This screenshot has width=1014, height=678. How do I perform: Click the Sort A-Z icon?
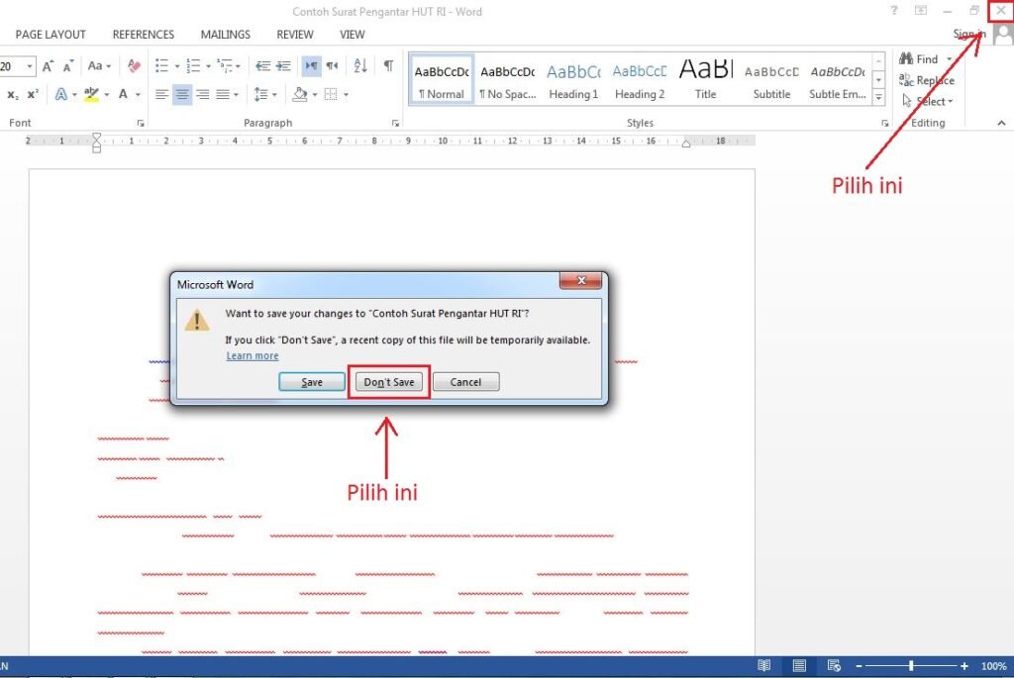click(360, 66)
